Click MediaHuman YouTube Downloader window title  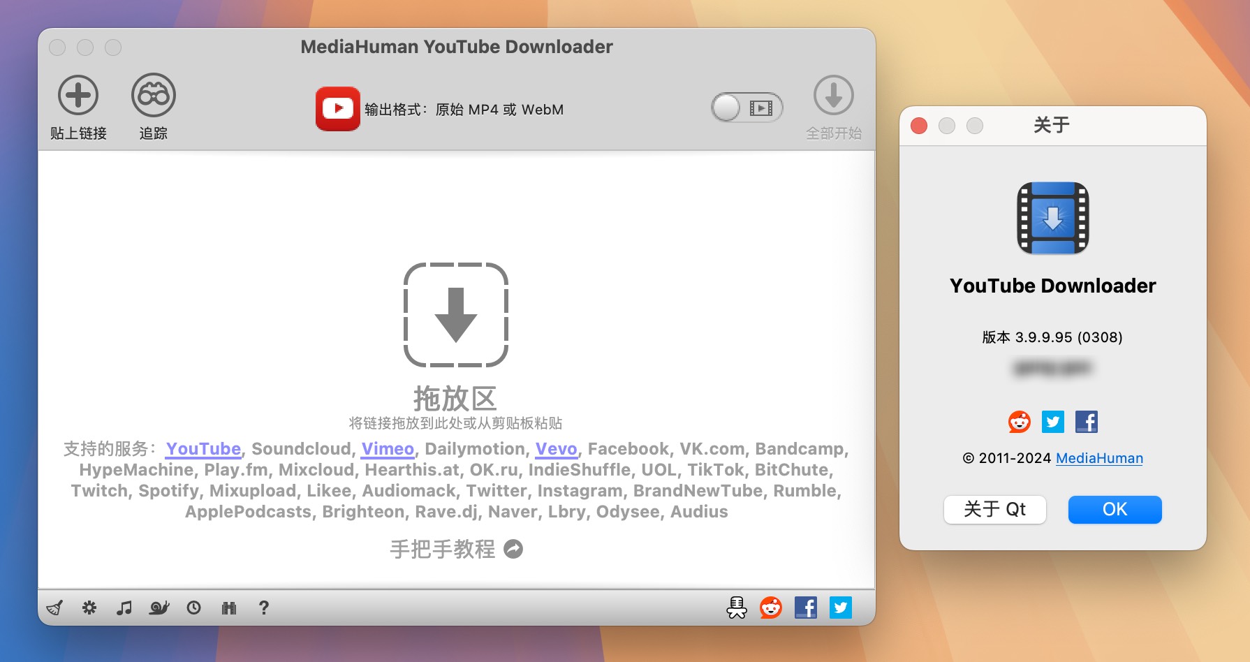pyautogui.click(x=457, y=47)
